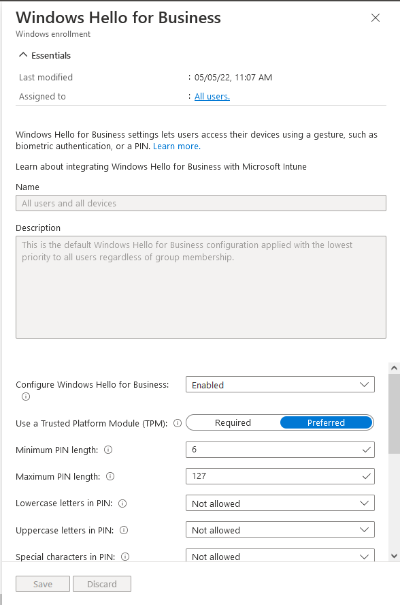Click the Special characters in PIN info icon
Screen dimensions: 400x605
(125, 557)
